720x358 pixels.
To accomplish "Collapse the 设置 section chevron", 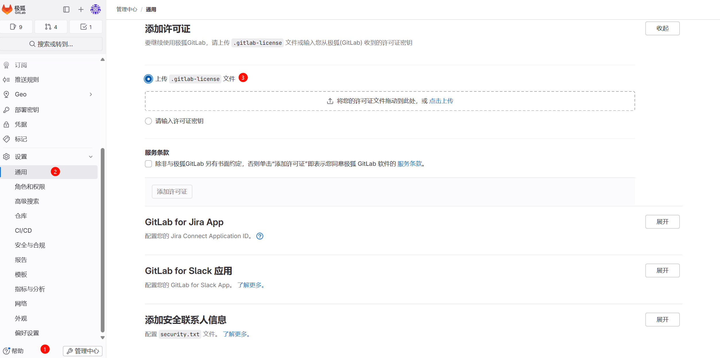I will pos(91,157).
